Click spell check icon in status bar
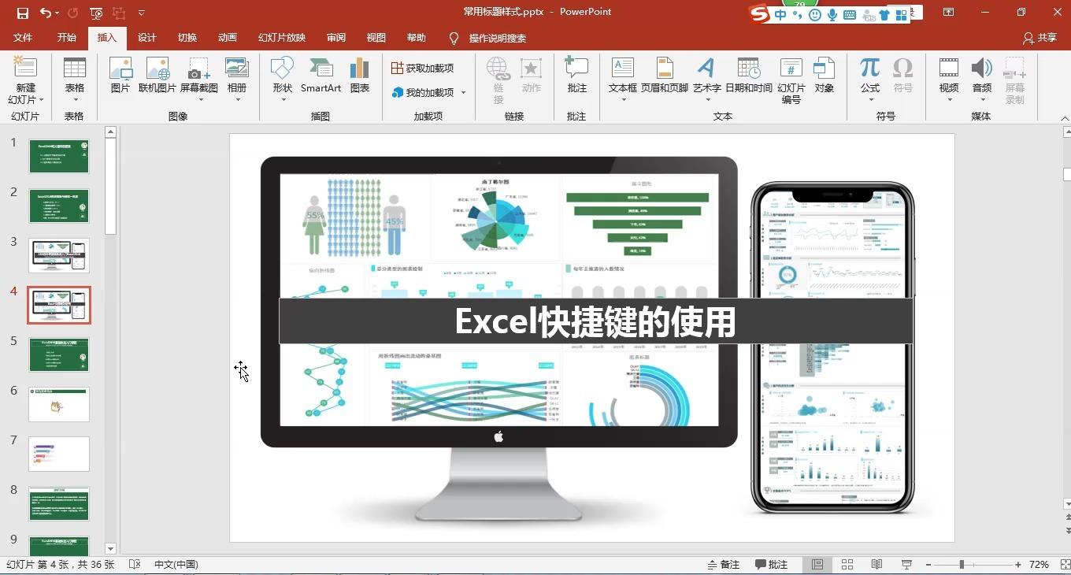The height and width of the screenshot is (575, 1071). point(135,565)
